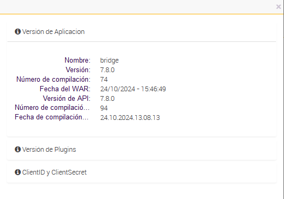The width and height of the screenshot is (284, 199).
Task: Click the Versión de API label
Action: (66, 99)
